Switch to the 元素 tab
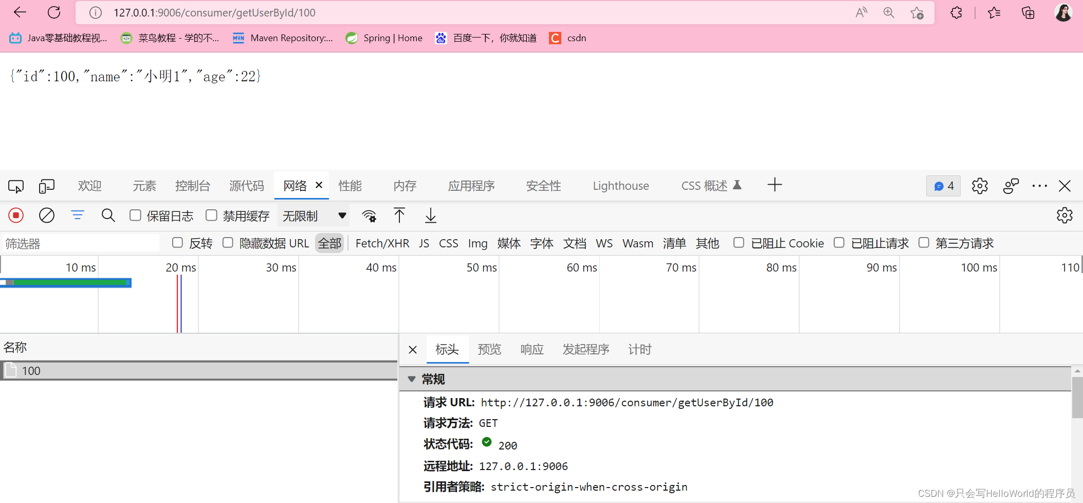This screenshot has height=503, width=1083. click(x=144, y=186)
